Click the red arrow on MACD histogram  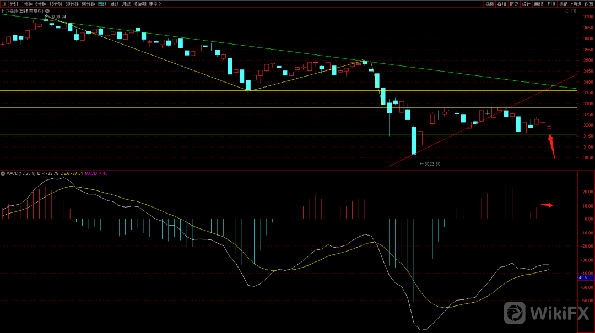pos(547,205)
